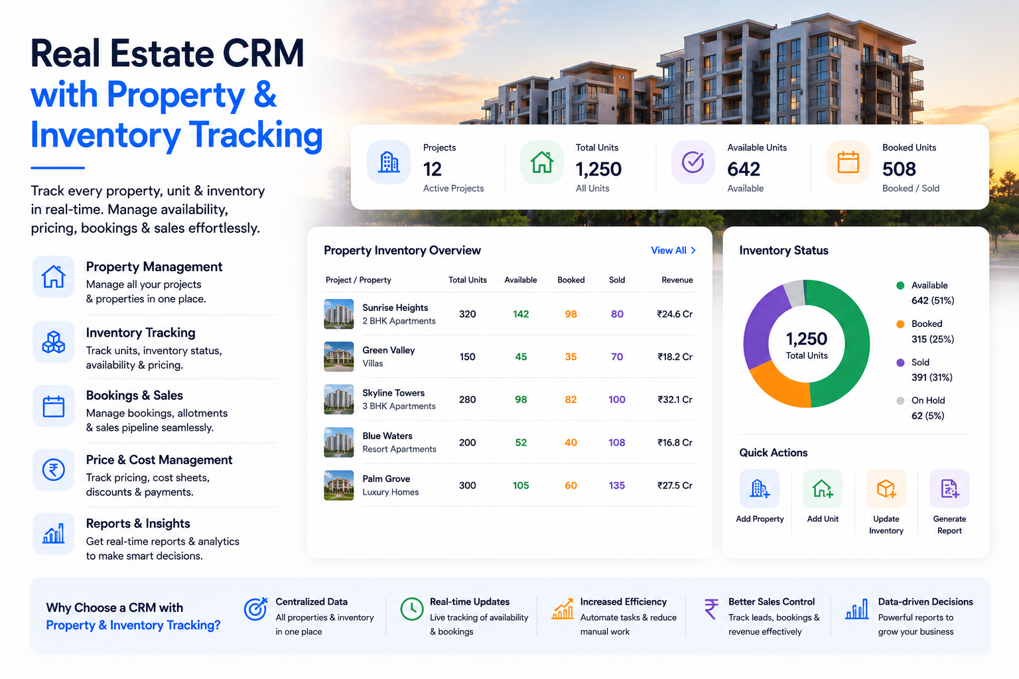Click the 142 available units cell
Screen dimensions: 1019x679
click(521, 314)
